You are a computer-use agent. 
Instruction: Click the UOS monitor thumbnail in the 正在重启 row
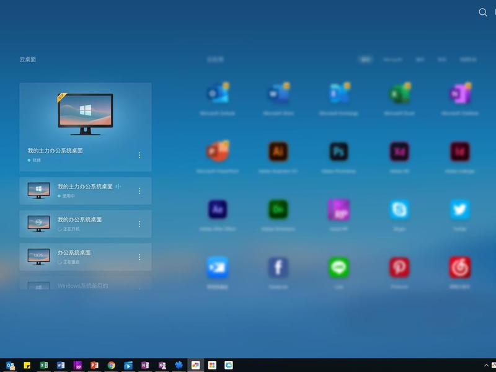click(38, 257)
